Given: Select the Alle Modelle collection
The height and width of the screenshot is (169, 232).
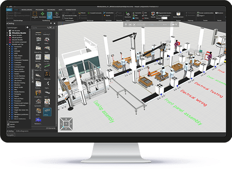Looking at the screenshot, I should 14,31.
